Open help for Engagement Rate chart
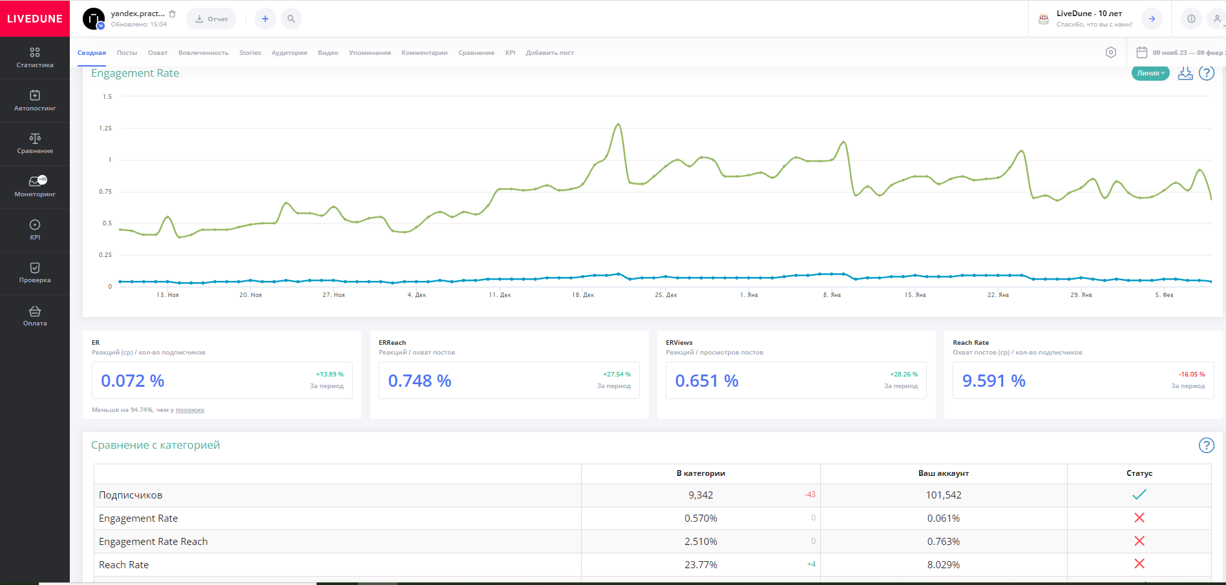 (1207, 73)
